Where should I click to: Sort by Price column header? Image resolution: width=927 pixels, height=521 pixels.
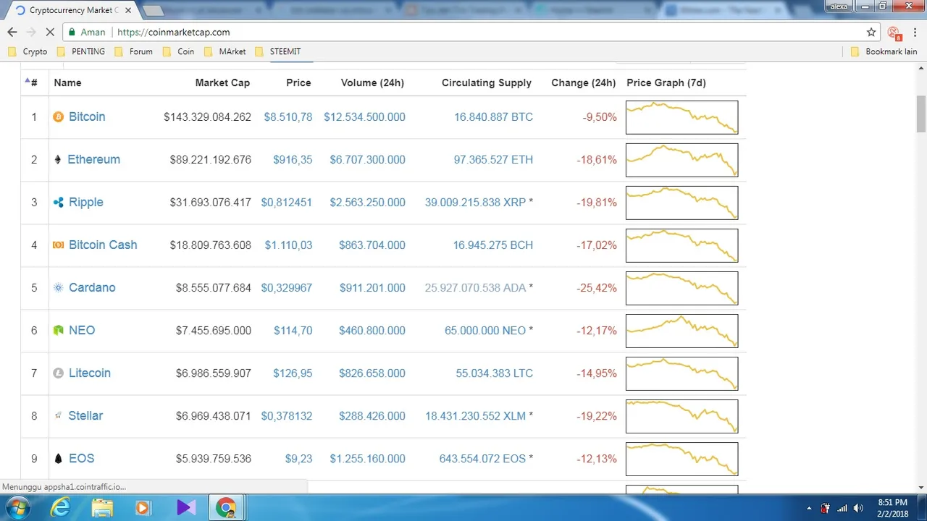point(298,82)
